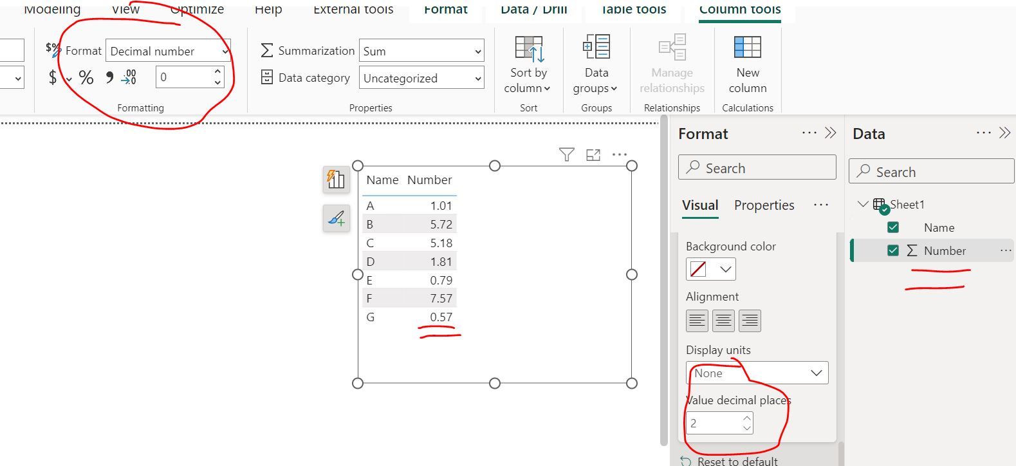Image resolution: width=1016 pixels, height=466 pixels.
Task: Increase Value decimal places stepper
Action: (746, 418)
